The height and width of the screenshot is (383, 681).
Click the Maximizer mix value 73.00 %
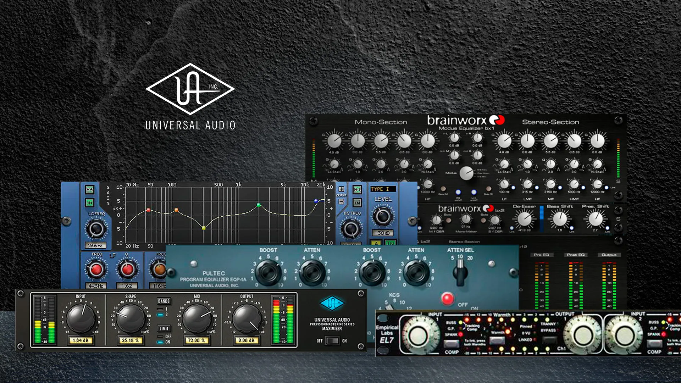[x=197, y=340]
